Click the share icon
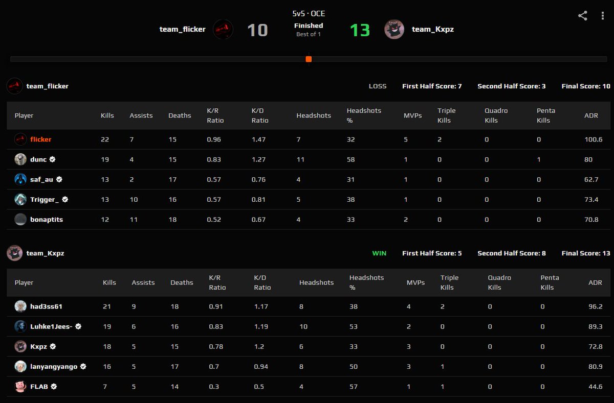Image resolution: width=614 pixels, height=403 pixels. (x=582, y=15)
